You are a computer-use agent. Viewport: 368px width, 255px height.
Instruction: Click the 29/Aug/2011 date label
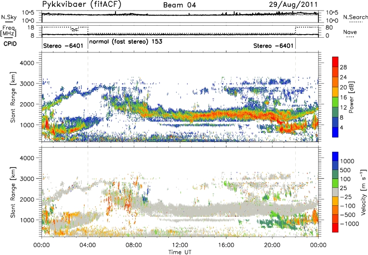tap(293, 5)
